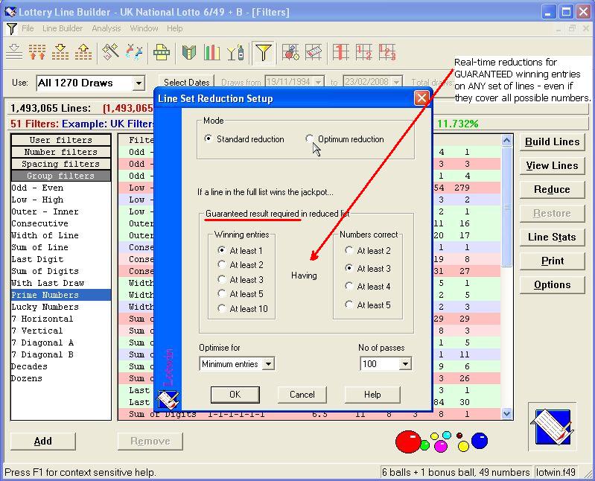This screenshot has width=595, height=481.
Task: Click the yellow funnel Filters toolbar icon
Action: tap(263, 52)
